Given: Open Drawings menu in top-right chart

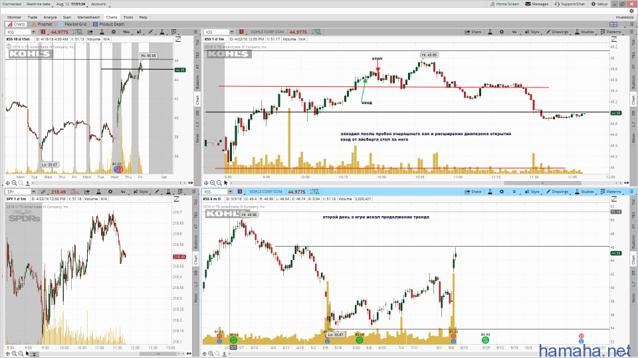Looking at the screenshot, I should pos(557,32).
